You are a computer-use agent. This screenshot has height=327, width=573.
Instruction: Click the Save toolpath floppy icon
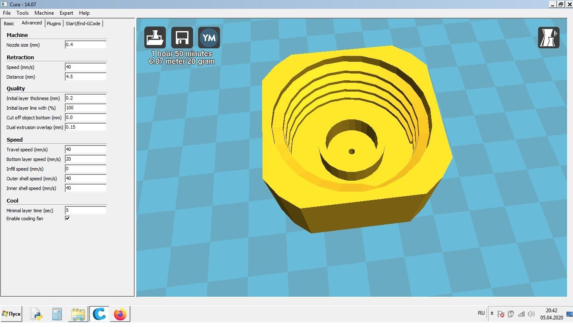182,38
